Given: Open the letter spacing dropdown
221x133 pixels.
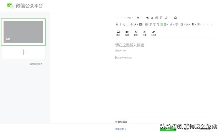Looking at the screenshot, I should [188, 24].
